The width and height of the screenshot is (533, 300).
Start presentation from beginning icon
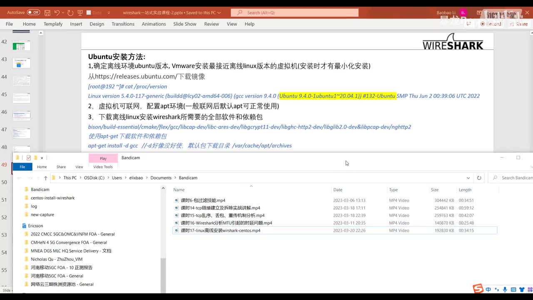click(x=79, y=13)
